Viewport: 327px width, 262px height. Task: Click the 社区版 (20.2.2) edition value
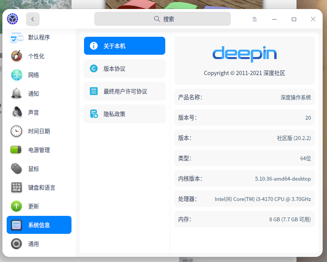pyautogui.click(x=294, y=138)
